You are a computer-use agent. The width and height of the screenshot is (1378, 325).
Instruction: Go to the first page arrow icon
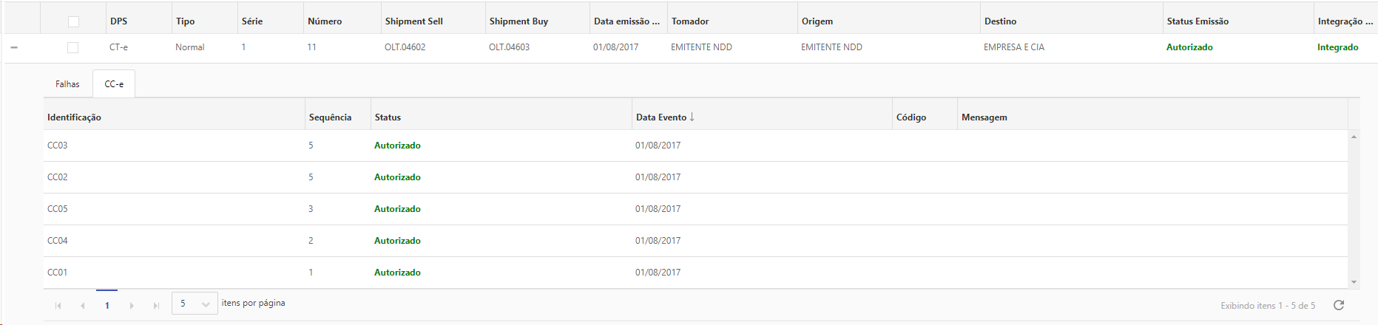coord(58,305)
